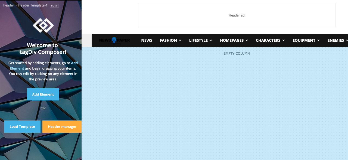Open the Load Template button
Viewport: 348px width, 160px height.
[x=22, y=126]
